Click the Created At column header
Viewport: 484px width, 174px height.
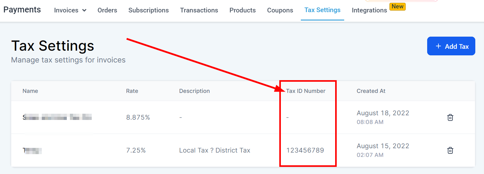[371, 91]
